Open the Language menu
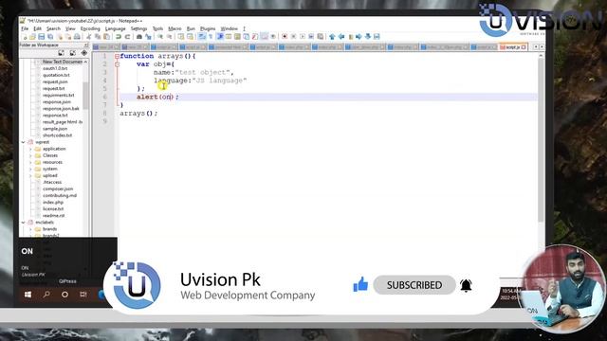Image resolution: width=607 pixels, height=341 pixels. pos(116,28)
